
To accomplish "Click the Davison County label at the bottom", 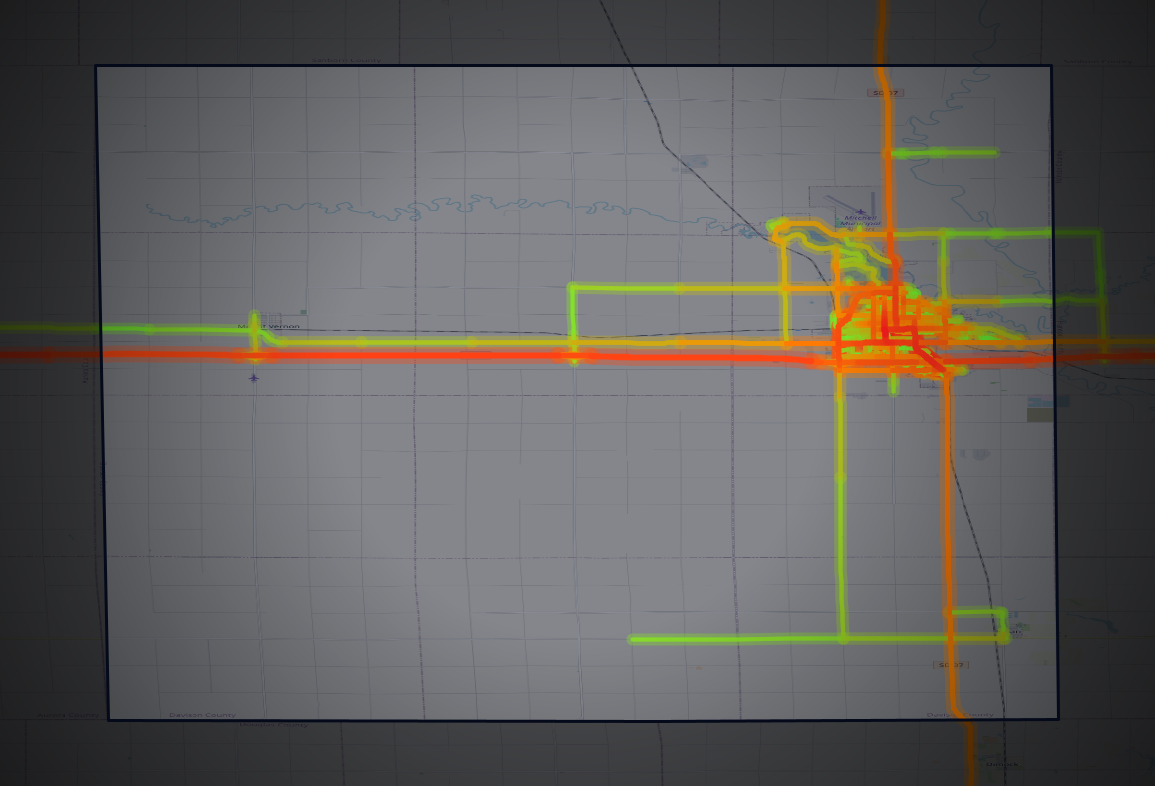I will [x=203, y=712].
